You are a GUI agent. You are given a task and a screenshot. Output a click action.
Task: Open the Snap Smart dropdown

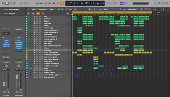[112, 9]
